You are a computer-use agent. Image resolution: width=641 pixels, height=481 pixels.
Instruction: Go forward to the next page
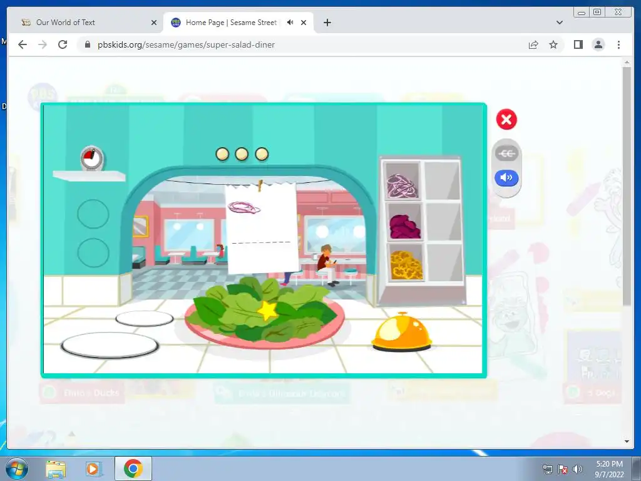point(43,44)
